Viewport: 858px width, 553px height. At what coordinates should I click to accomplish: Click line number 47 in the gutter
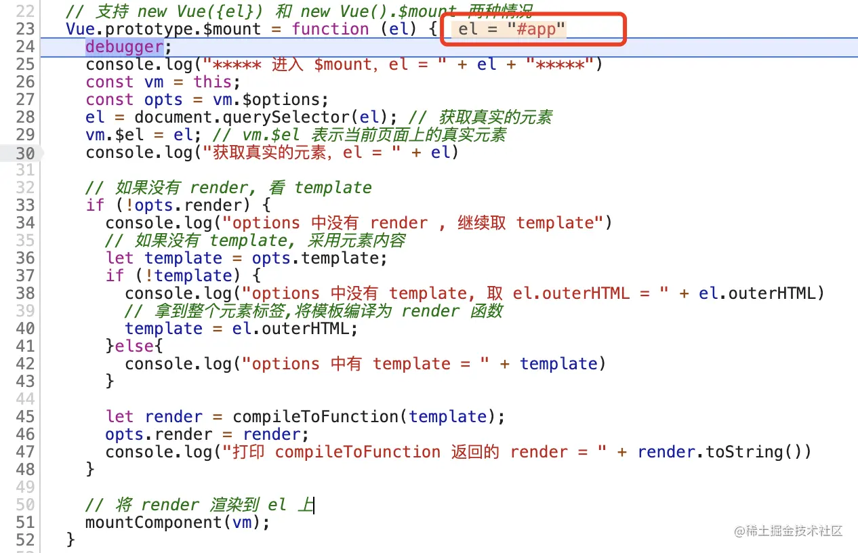coord(25,452)
